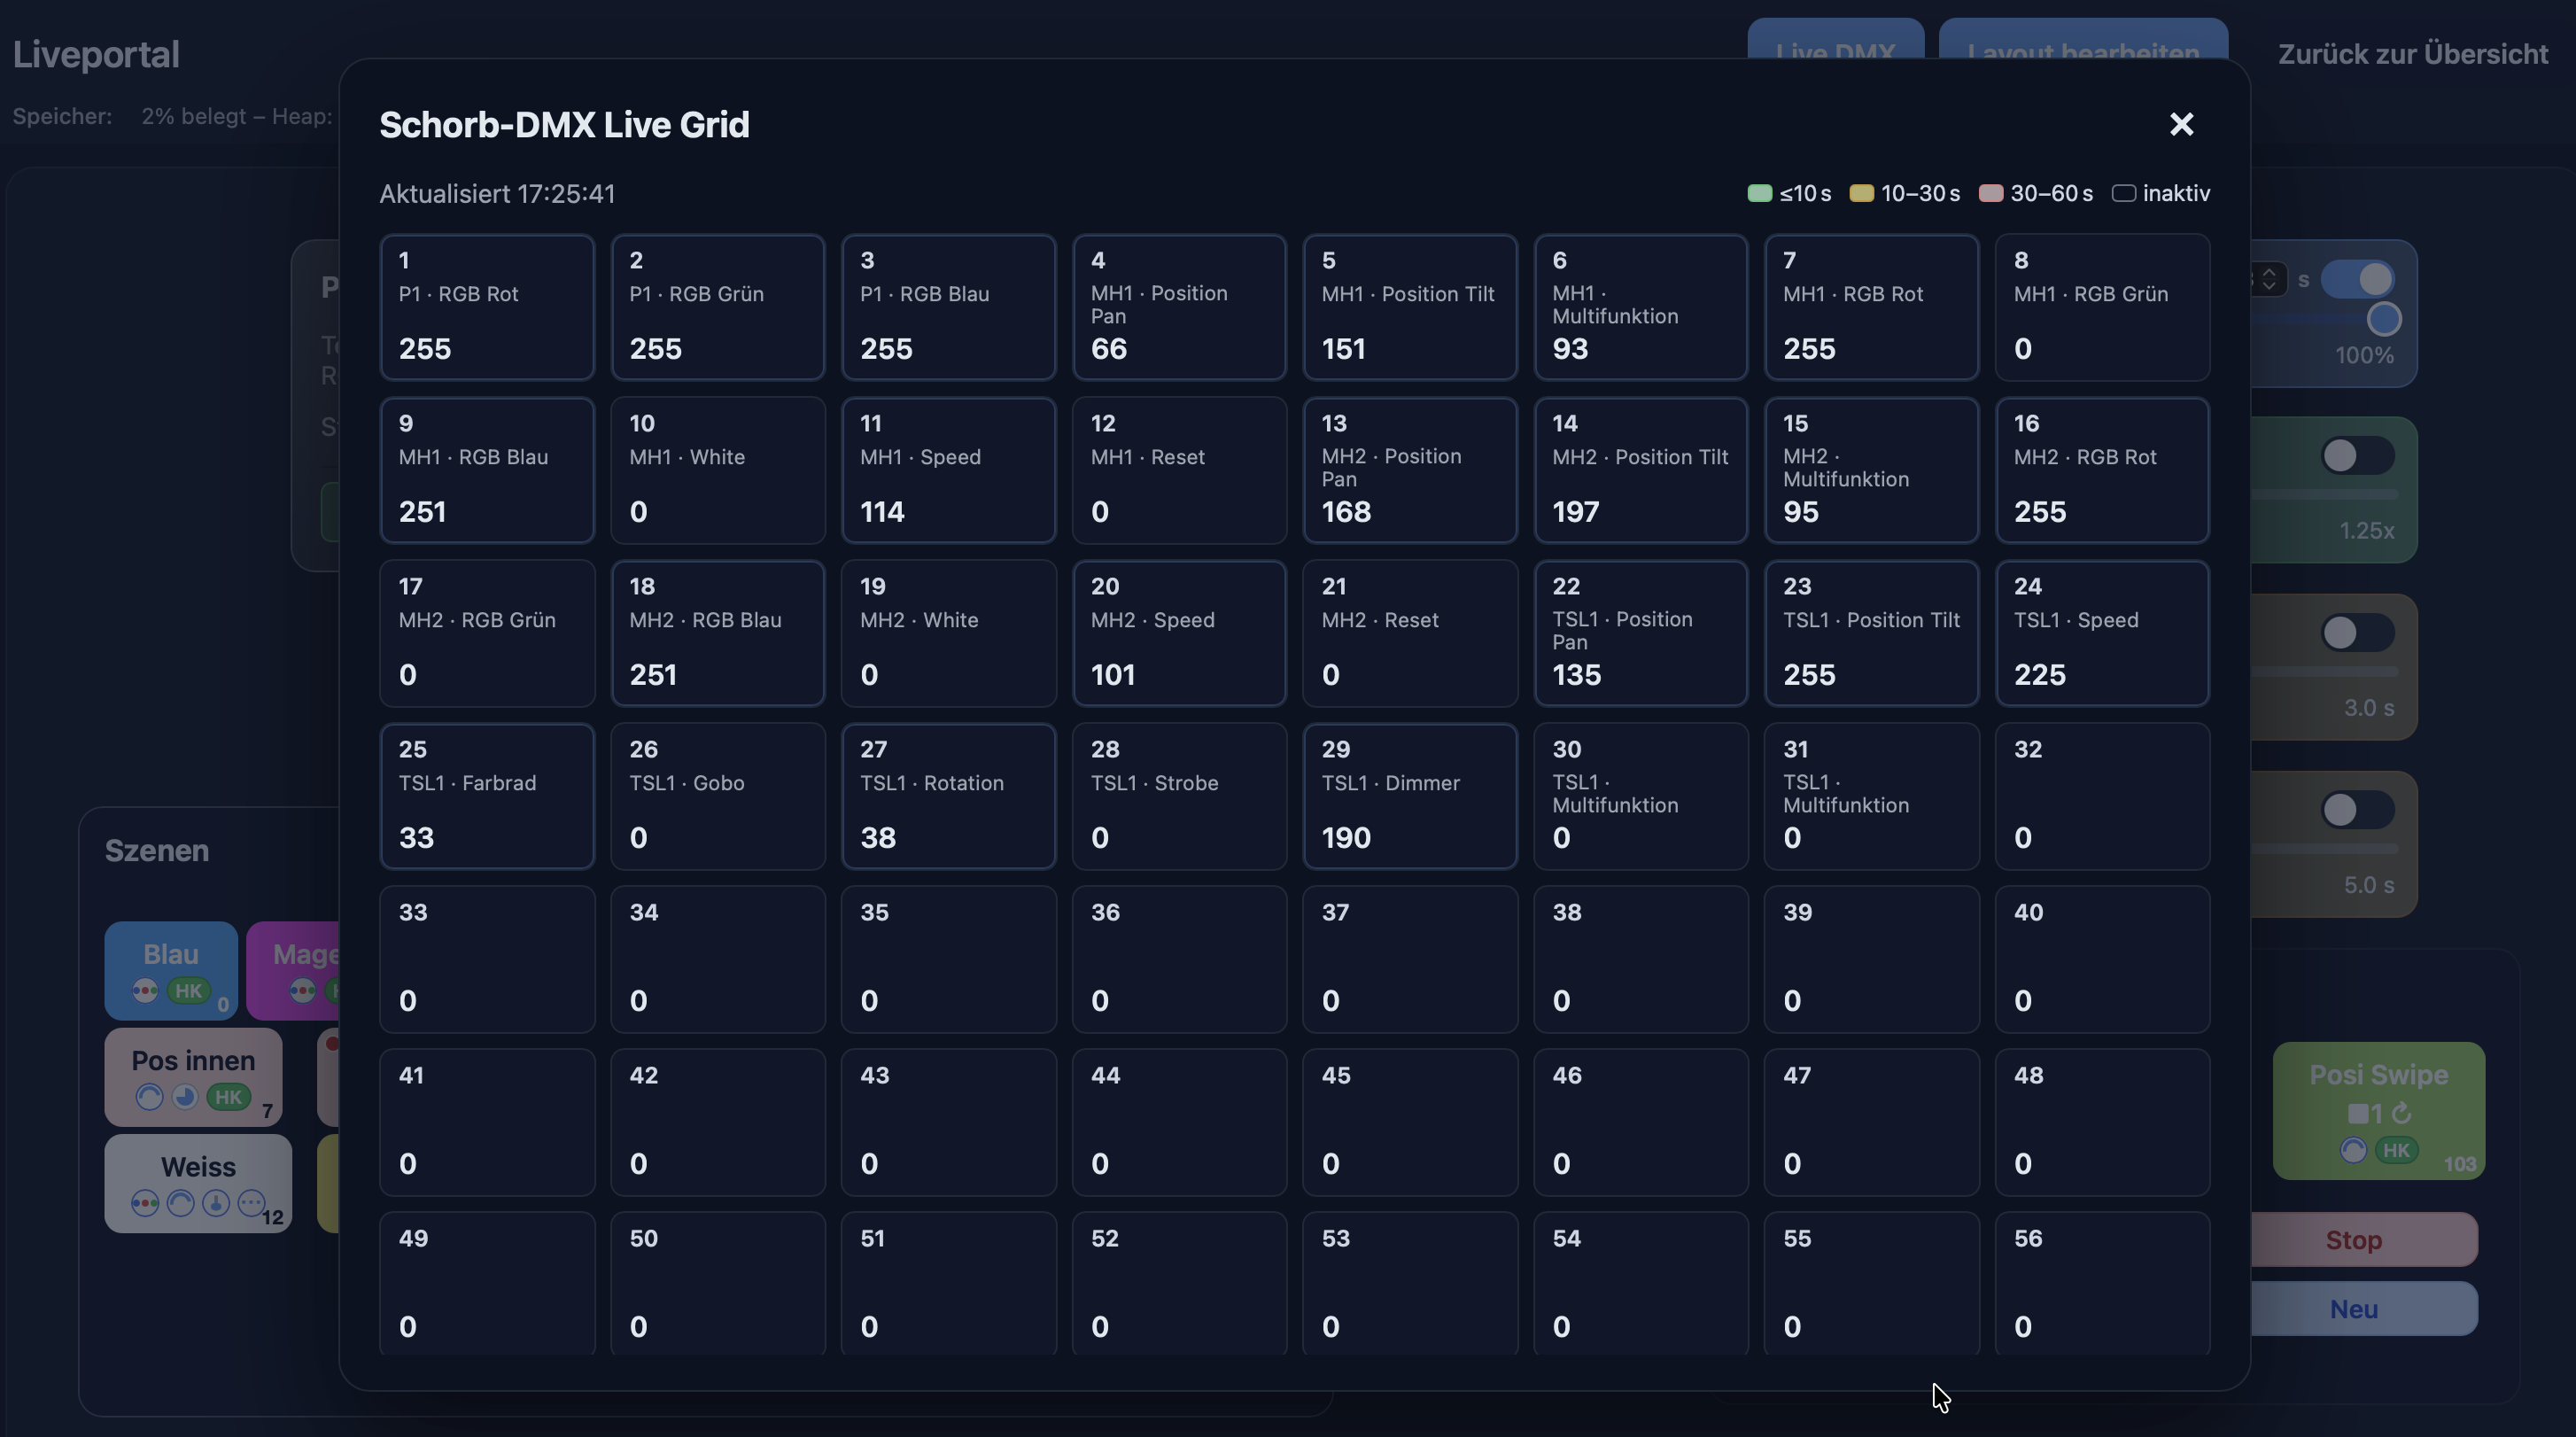This screenshot has width=2576, height=1437.
Task: Activate the Posi Swipe sequence tile
Action: (2379, 1111)
